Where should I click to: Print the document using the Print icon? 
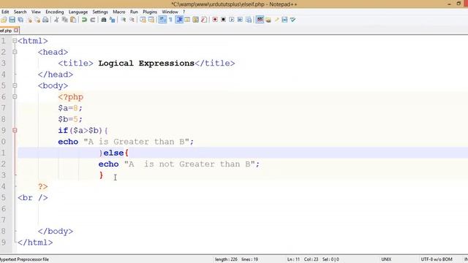pos(45,20)
